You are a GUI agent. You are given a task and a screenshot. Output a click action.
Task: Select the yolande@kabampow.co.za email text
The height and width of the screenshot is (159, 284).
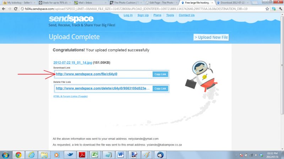(x=164, y=145)
